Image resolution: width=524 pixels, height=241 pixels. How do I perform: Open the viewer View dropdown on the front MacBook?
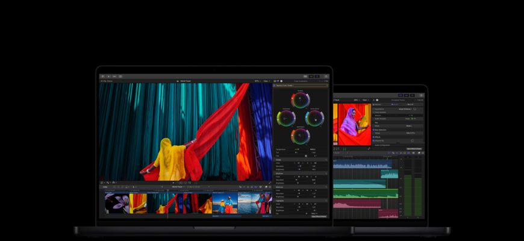[266, 81]
